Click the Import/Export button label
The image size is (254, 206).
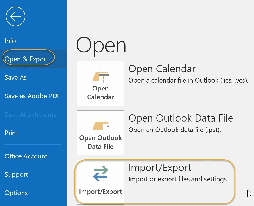tap(101, 191)
